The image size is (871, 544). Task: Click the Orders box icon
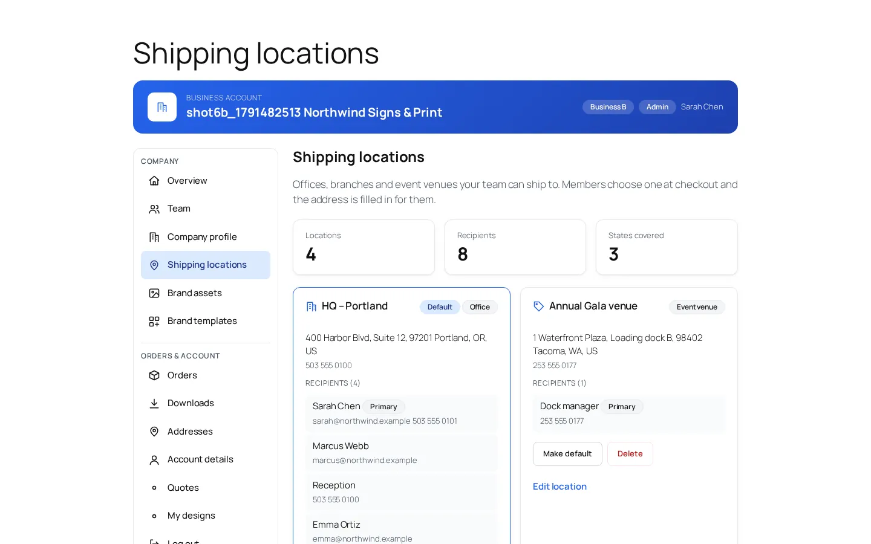click(x=154, y=375)
